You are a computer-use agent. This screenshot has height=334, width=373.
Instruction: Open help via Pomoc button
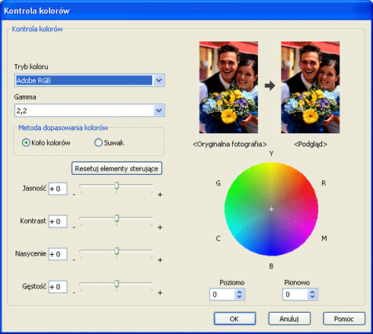click(344, 319)
